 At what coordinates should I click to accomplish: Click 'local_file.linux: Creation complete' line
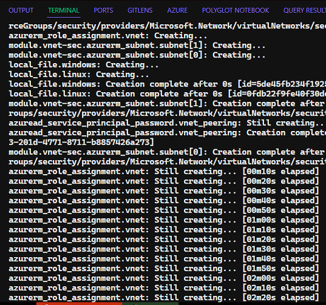coord(167,94)
